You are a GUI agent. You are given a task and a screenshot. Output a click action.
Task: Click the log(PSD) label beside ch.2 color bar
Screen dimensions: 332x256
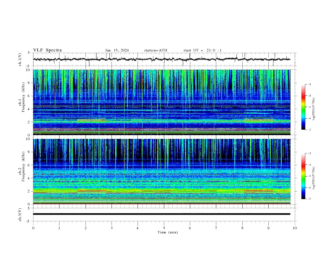314,178
